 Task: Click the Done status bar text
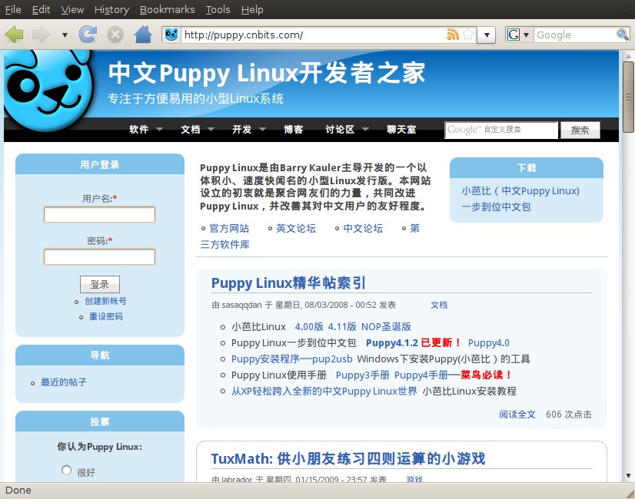[18, 491]
